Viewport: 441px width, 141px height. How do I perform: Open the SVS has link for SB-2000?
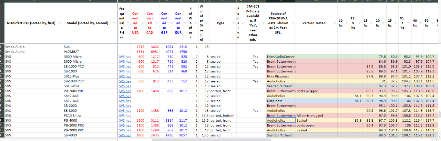125,105
